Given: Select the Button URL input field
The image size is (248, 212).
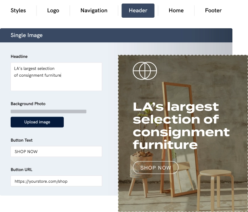Looking at the screenshot, I should [56, 181].
